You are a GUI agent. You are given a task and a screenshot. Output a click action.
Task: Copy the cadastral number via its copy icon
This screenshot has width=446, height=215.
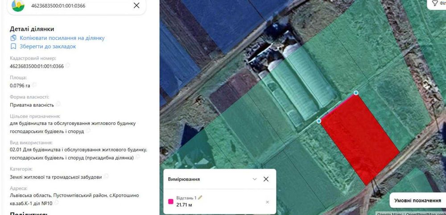point(67,66)
